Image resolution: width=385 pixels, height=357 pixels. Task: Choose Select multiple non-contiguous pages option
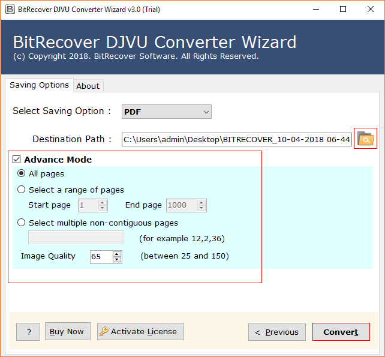point(22,223)
